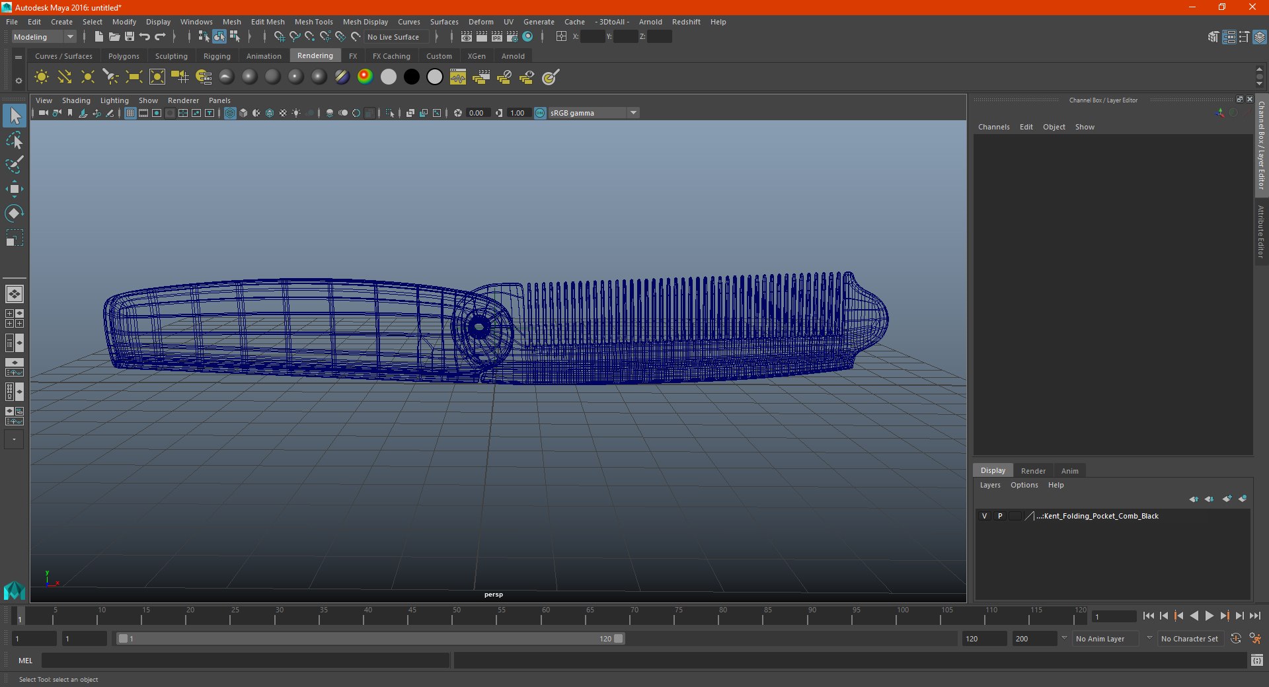Switch to the Anim layer tab

[x=1069, y=471]
